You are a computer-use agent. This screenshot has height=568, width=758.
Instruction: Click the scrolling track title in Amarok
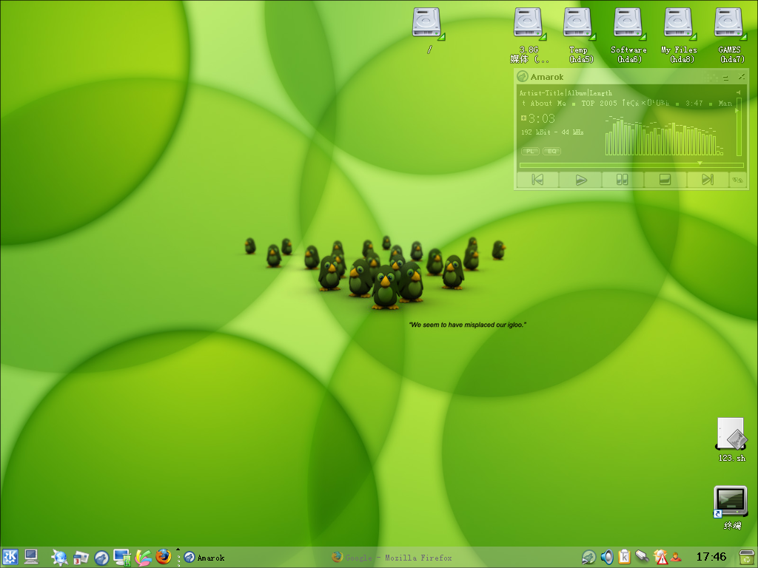click(626, 103)
